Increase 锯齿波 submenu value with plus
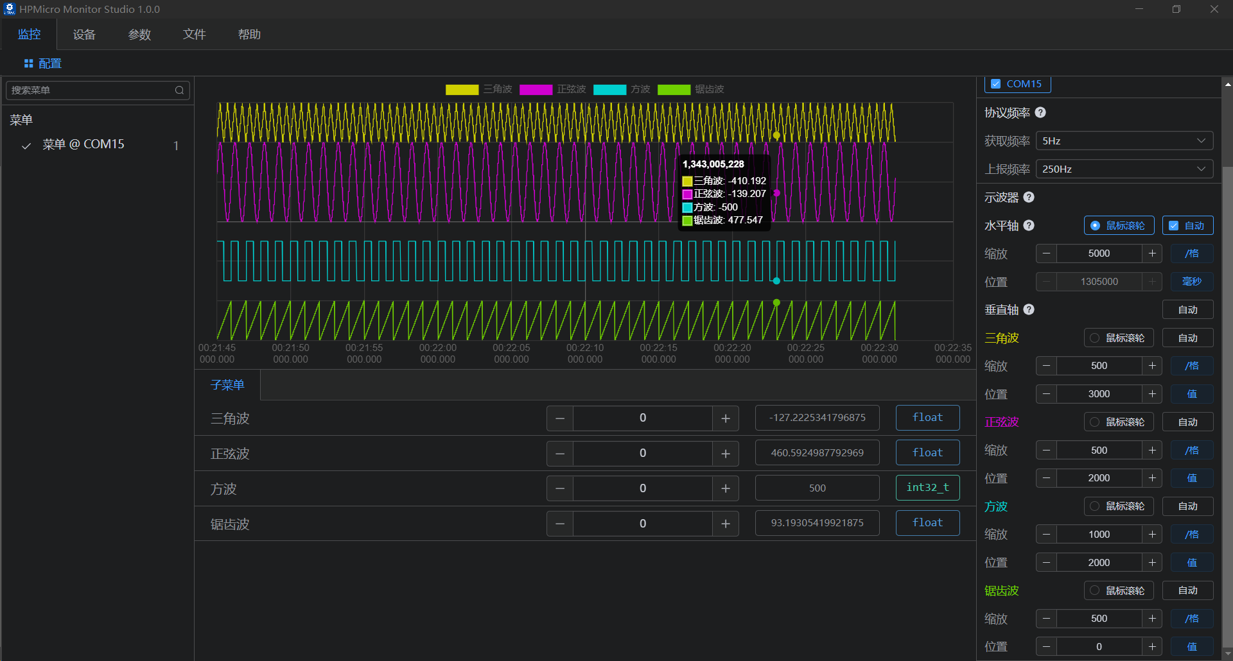Image resolution: width=1233 pixels, height=661 pixels. [x=726, y=524]
